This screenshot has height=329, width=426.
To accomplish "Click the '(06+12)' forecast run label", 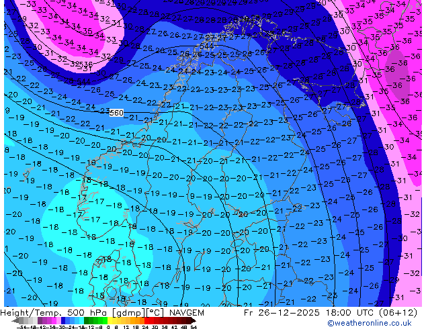I will coord(398,313).
